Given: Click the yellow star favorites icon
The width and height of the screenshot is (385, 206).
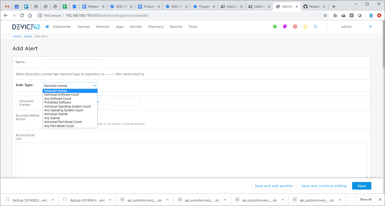Looking at the screenshot, I should coord(305,27).
